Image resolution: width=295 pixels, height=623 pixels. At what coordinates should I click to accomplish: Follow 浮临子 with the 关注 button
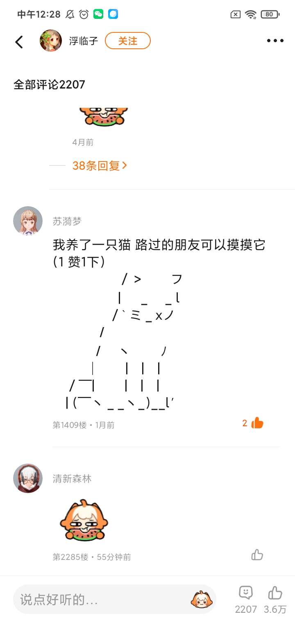point(128,41)
